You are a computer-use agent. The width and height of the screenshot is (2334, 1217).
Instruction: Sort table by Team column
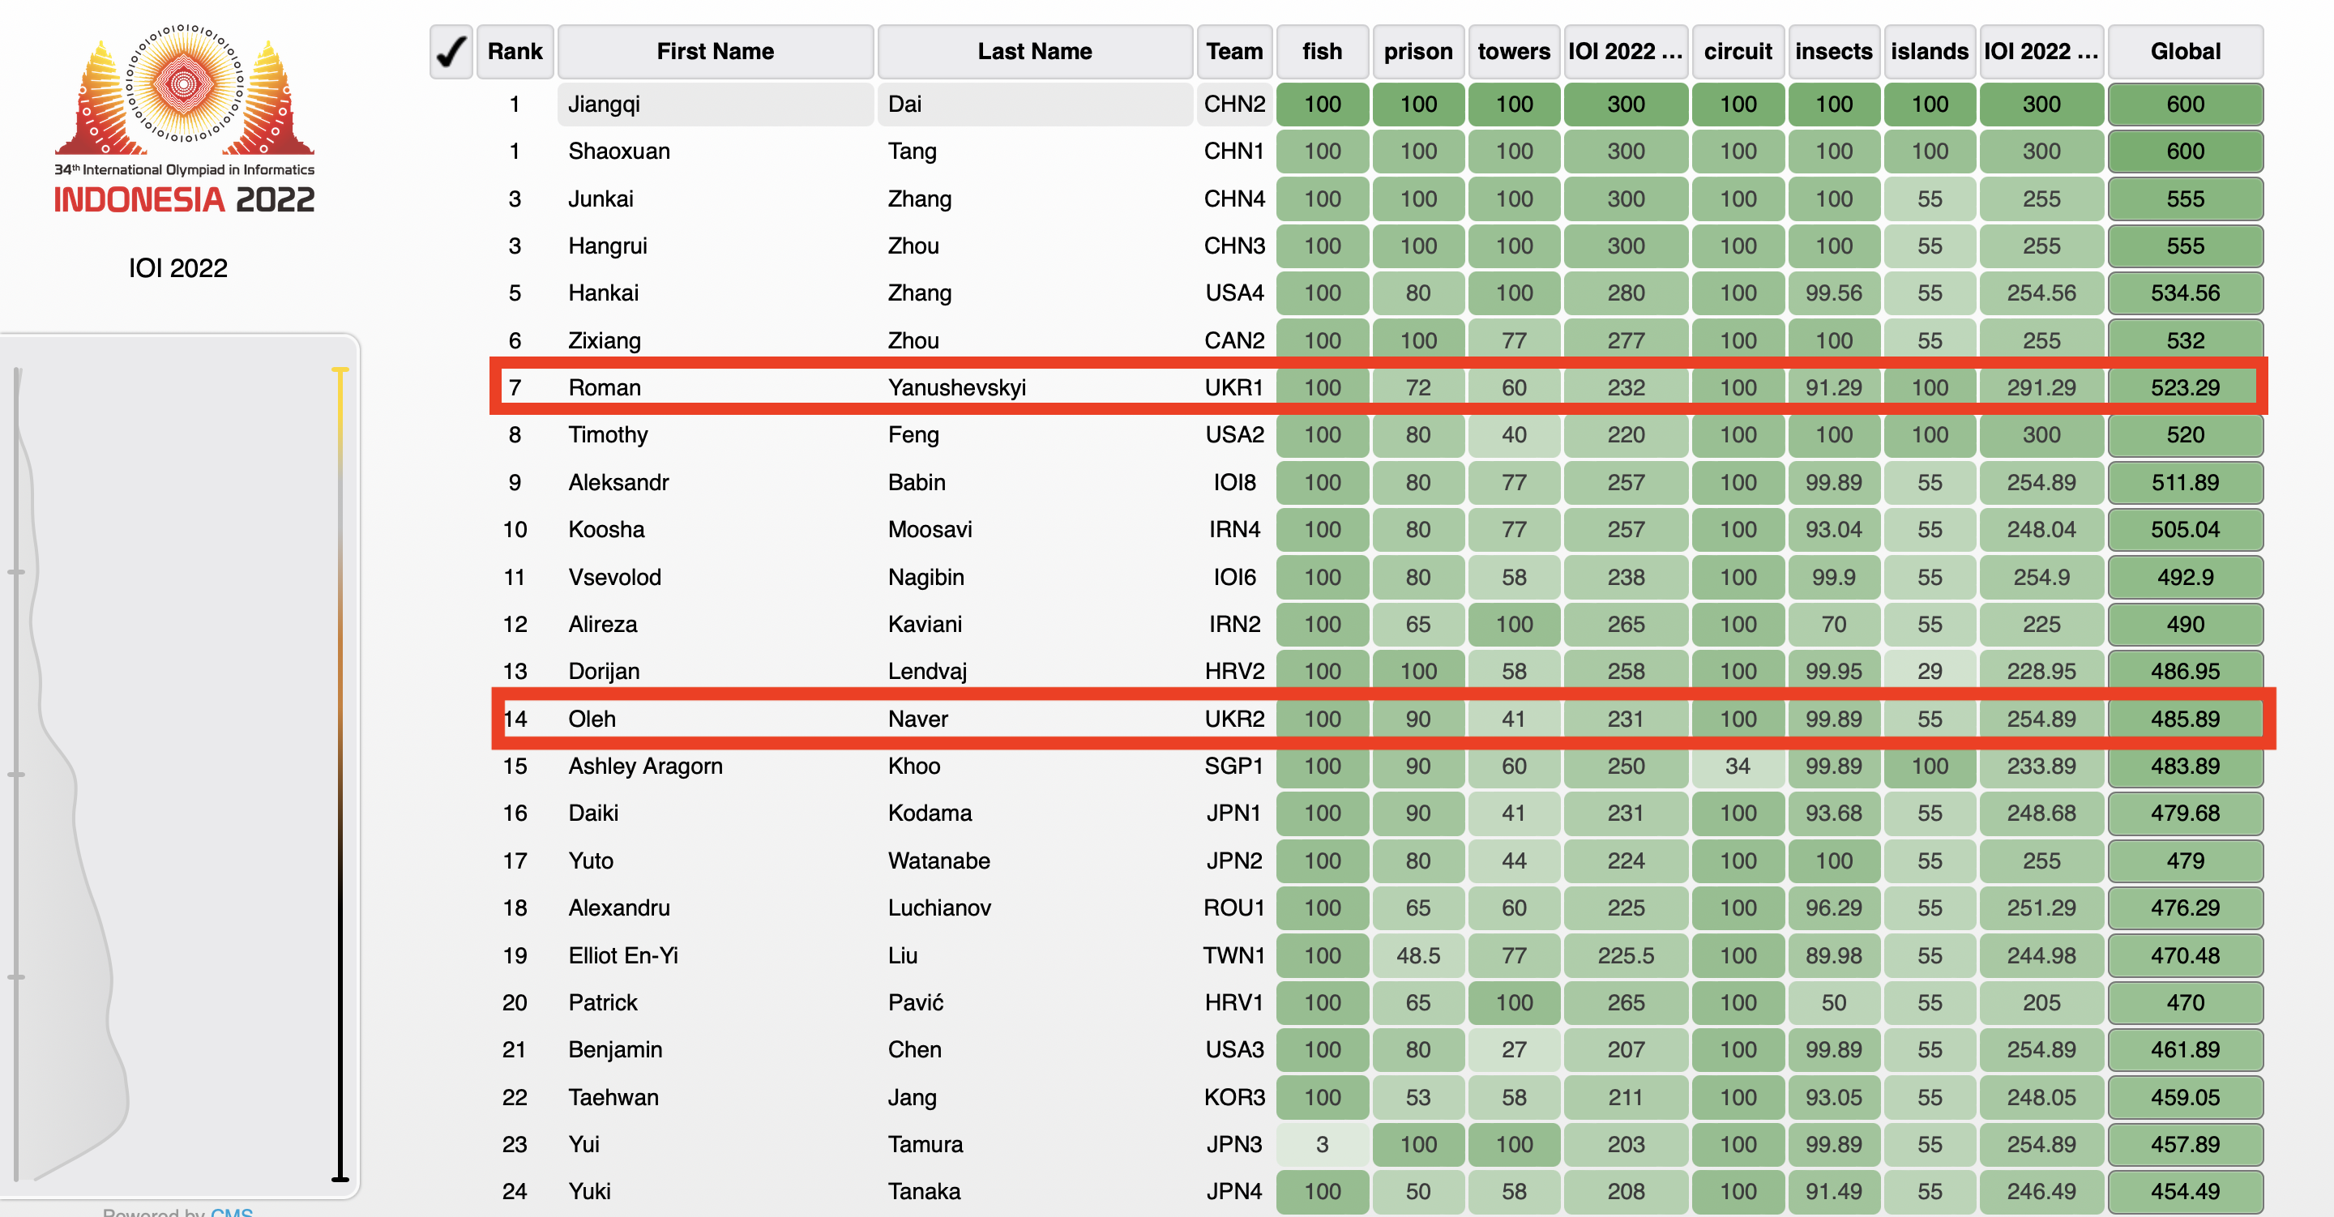tap(1234, 52)
